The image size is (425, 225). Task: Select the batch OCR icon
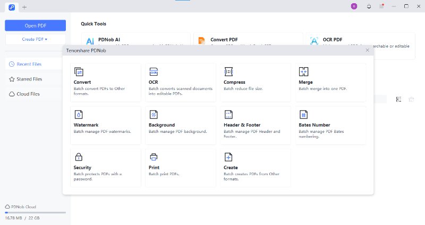point(154,72)
